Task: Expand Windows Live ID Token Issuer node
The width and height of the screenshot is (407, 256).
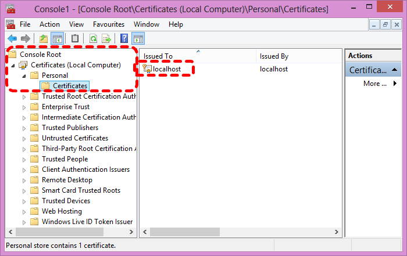Action: coord(24,222)
